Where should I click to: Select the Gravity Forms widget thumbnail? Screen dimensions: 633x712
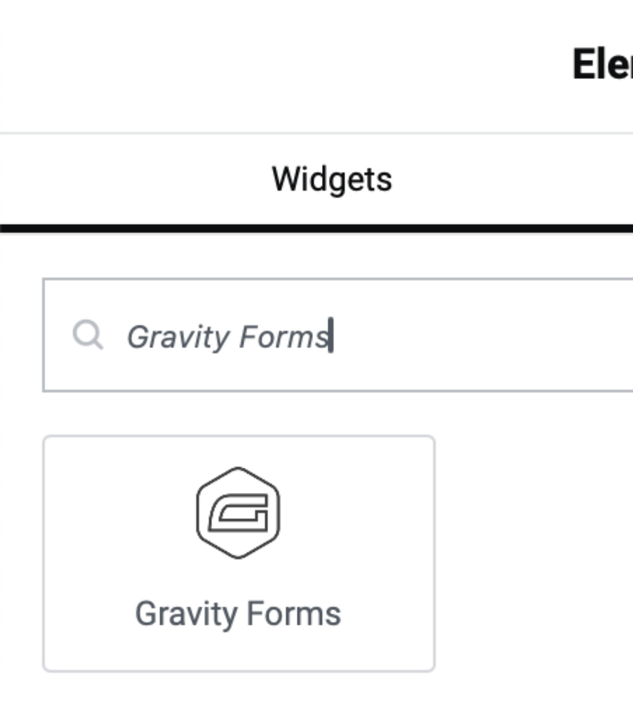pos(239,552)
